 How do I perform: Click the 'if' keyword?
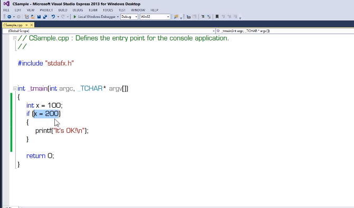[x=28, y=114]
